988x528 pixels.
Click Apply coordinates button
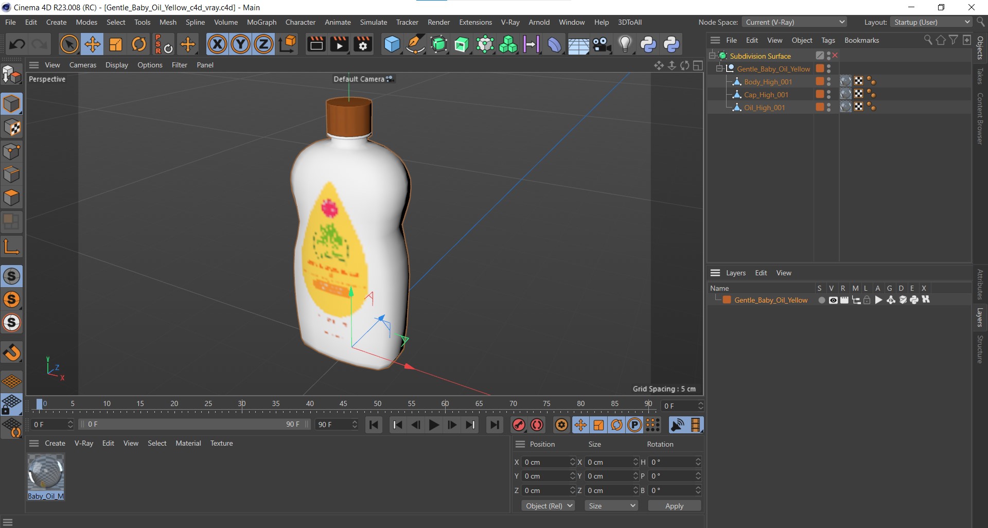(x=674, y=506)
